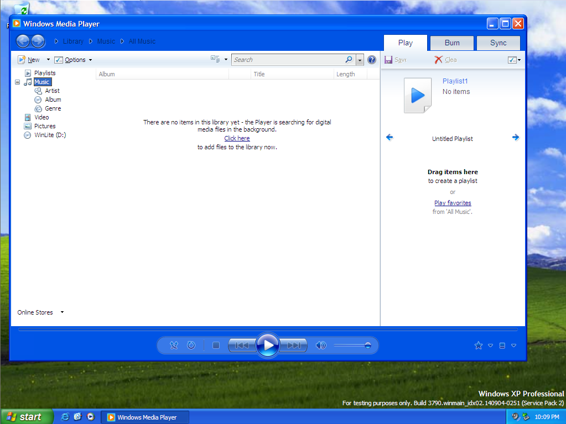Click the Play favorites link

coord(453,203)
